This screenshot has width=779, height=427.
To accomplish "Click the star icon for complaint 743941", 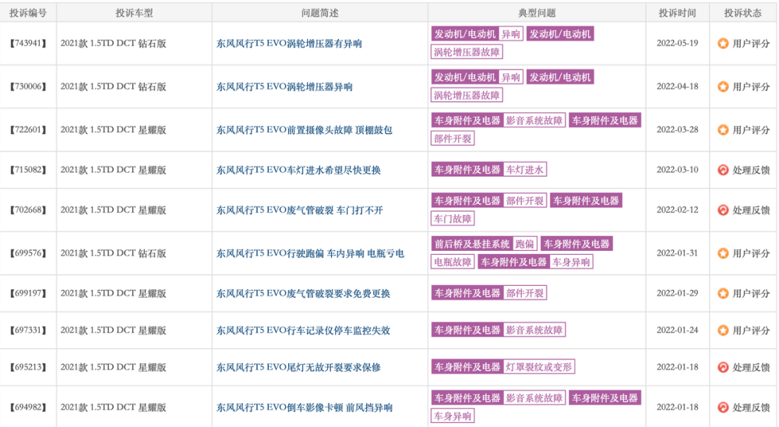I will coord(723,44).
